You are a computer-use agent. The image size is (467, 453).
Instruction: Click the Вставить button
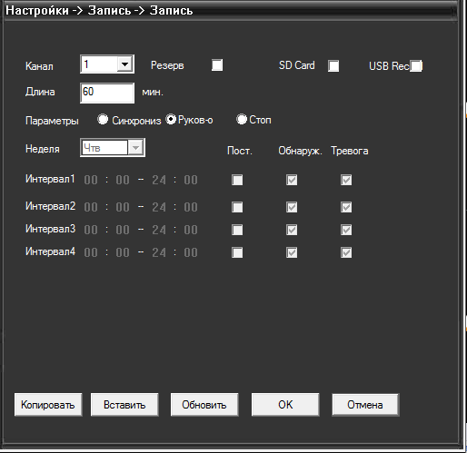(124, 405)
